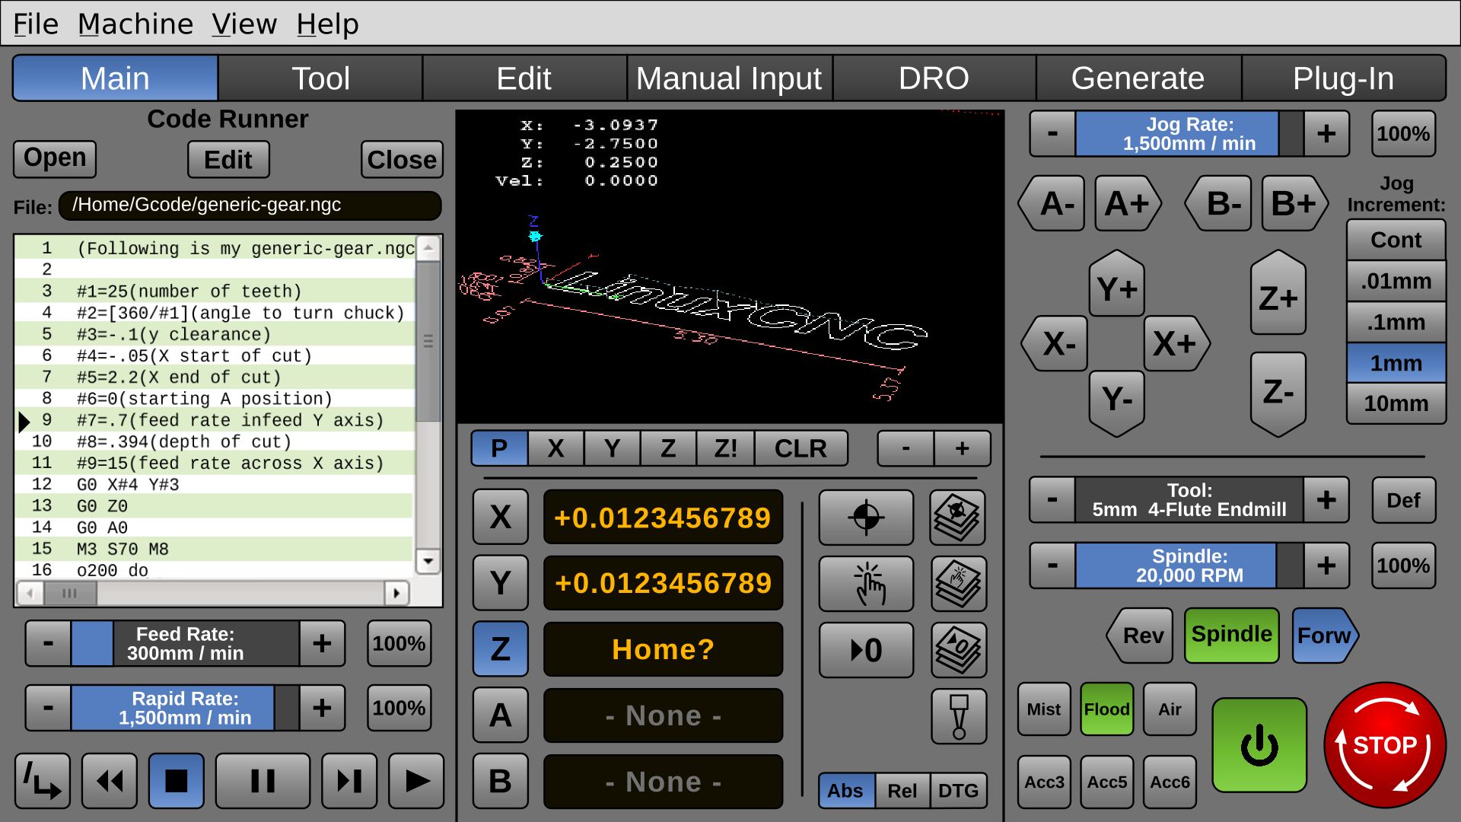Select DTG coordinate display mode
The width and height of the screenshot is (1461, 822).
pos(959,791)
